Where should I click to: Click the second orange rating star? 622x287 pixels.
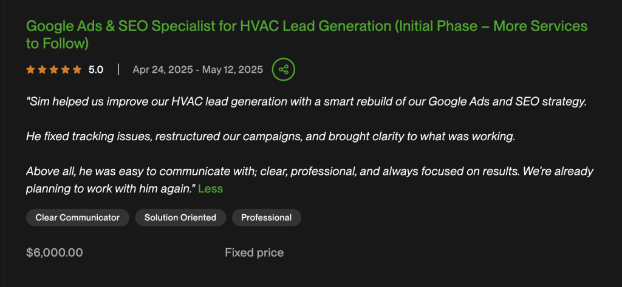[x=42, y=70]
